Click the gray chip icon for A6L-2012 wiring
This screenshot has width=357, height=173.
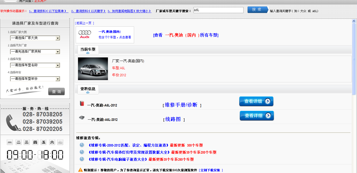(82, 118)
